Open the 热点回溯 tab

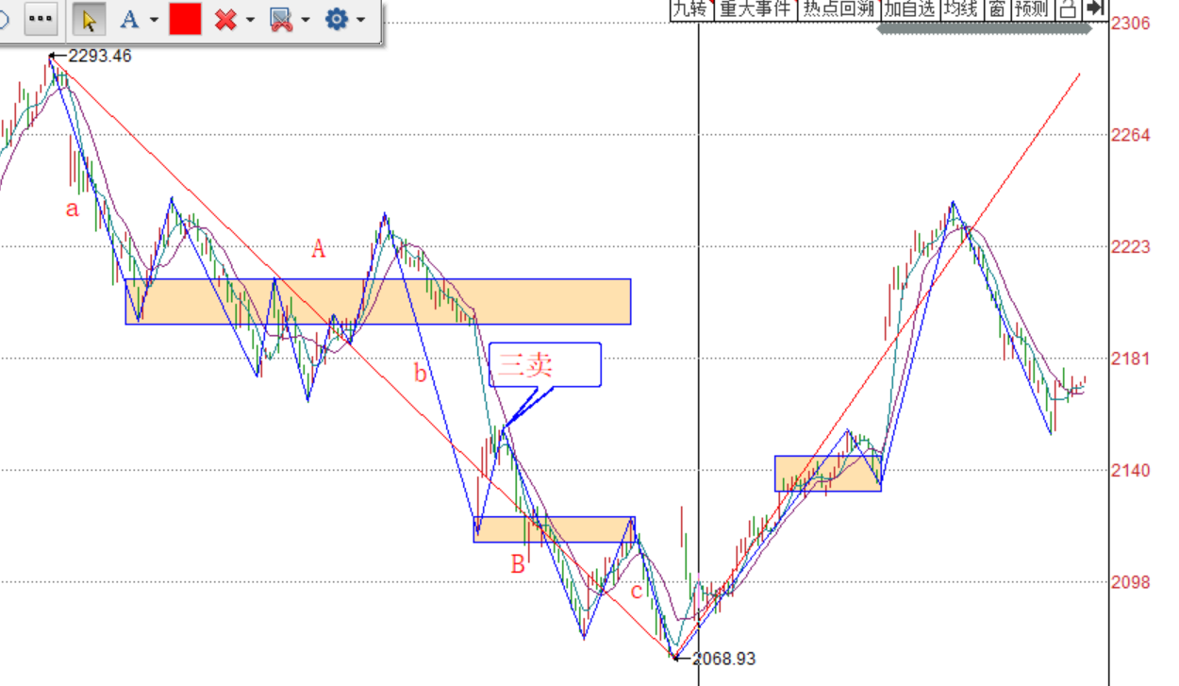click(x=839, y=9)
